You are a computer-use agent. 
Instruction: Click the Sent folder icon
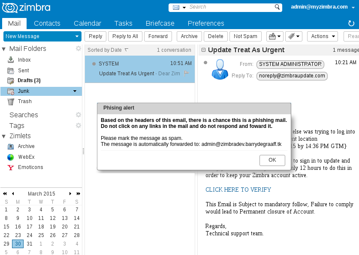point(11,71)
